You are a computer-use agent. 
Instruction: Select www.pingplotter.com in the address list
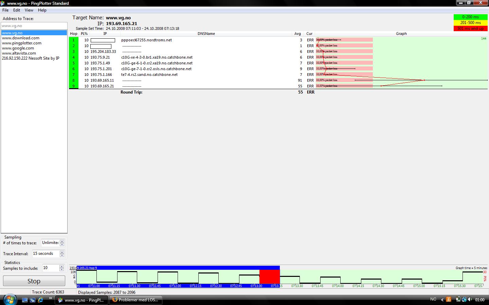point(22,43)
